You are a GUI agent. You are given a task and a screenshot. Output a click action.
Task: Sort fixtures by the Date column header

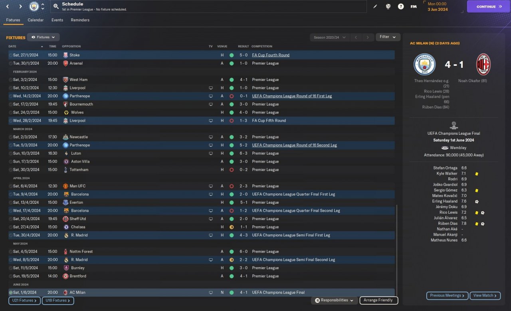tap(12, 46)
